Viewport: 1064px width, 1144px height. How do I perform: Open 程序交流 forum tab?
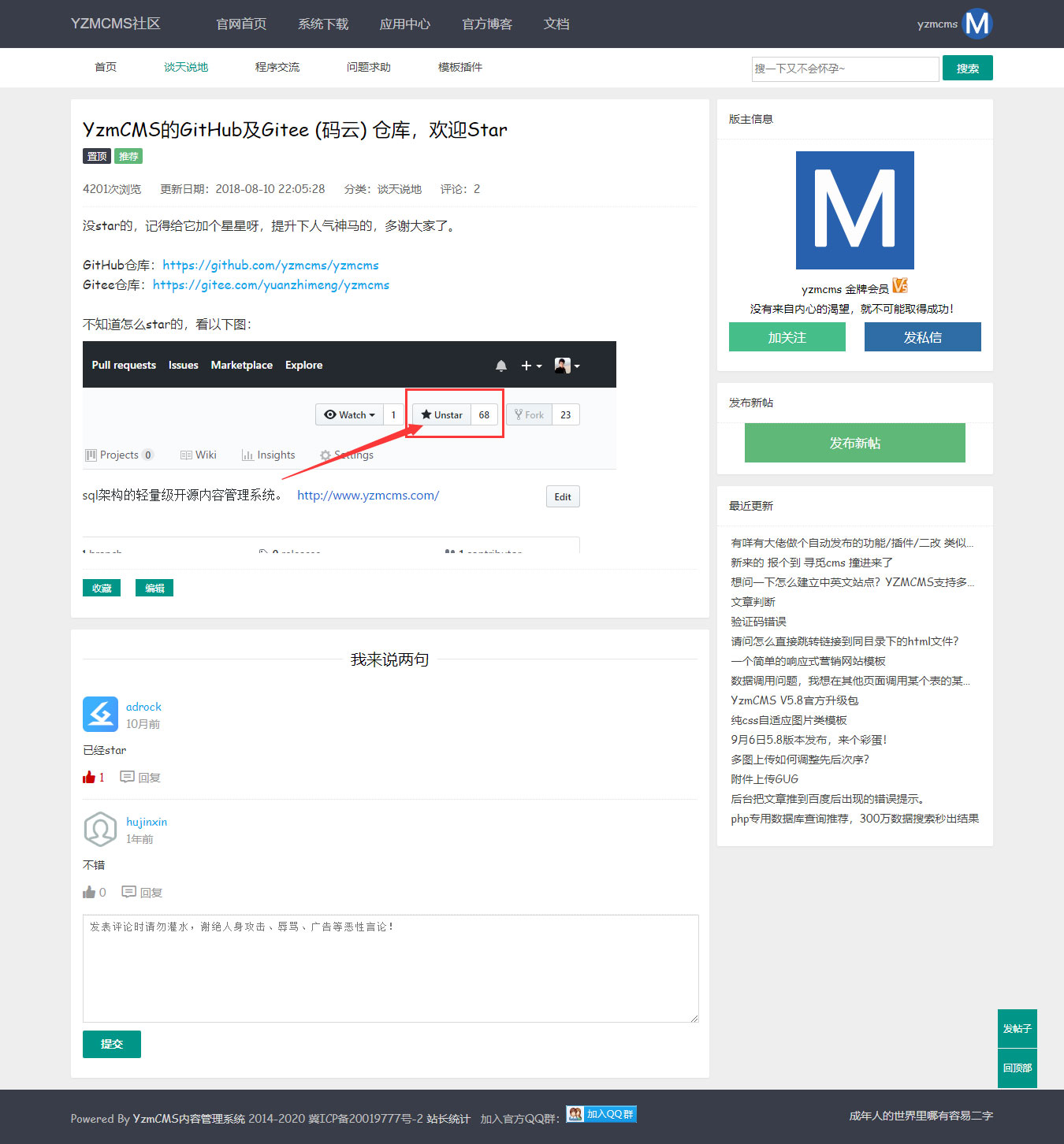click(x=277, y=68)
